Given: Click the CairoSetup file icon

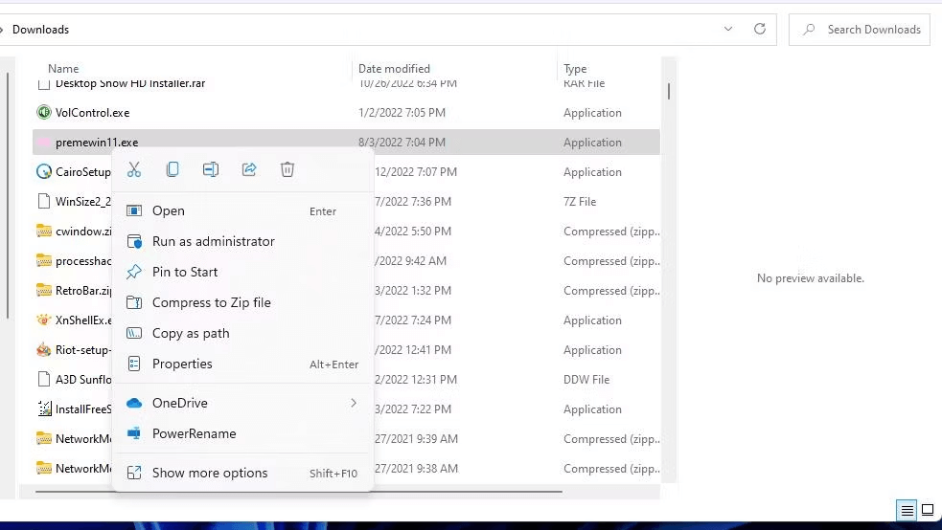Looking at the screenshot, I should pos(44,171).
